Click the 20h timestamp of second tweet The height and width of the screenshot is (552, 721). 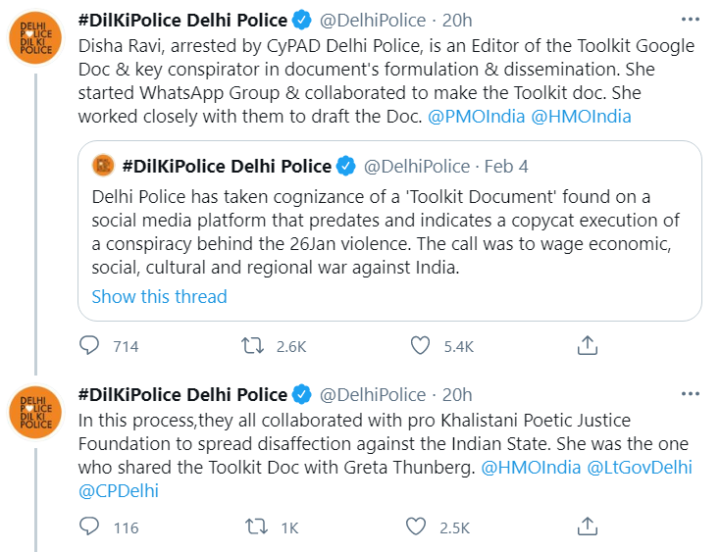(x=457, y=395)
